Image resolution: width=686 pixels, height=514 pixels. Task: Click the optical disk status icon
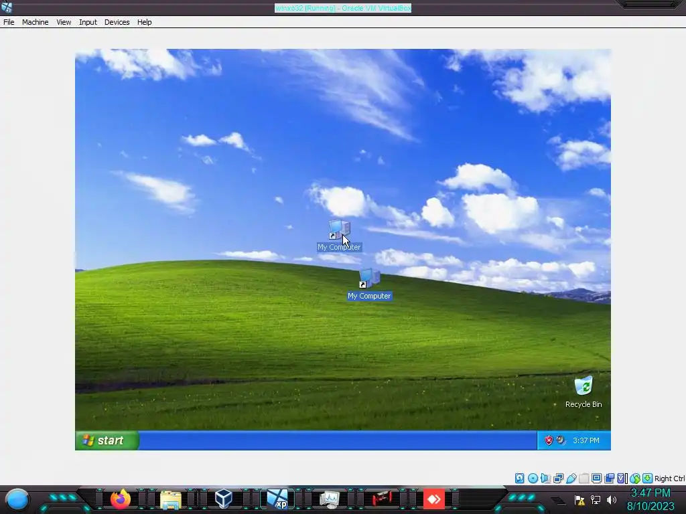point(533,478)
